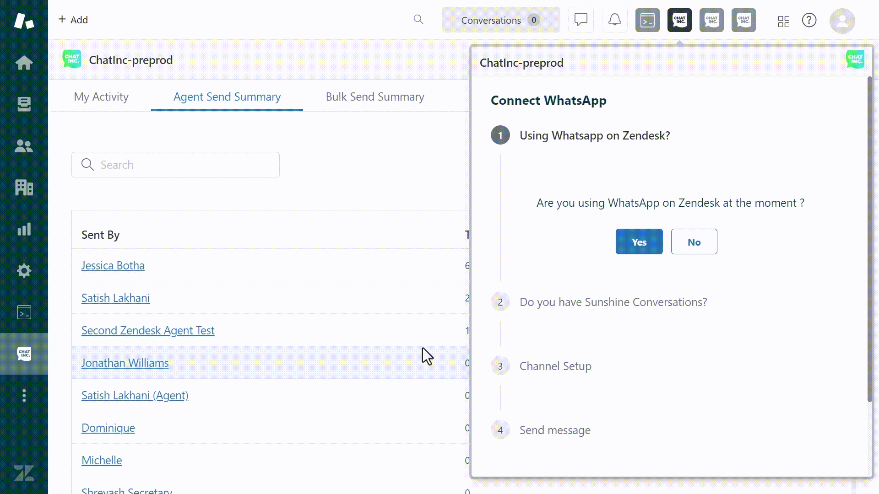Switch to the Bulk Send Summary tab

(x=375, y=97)
